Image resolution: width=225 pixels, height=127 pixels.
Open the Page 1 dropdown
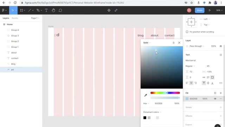pyautogui.click(x=35, y=18)
